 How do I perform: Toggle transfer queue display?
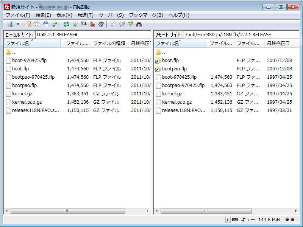pyautogui.click(x=55, y=24)
